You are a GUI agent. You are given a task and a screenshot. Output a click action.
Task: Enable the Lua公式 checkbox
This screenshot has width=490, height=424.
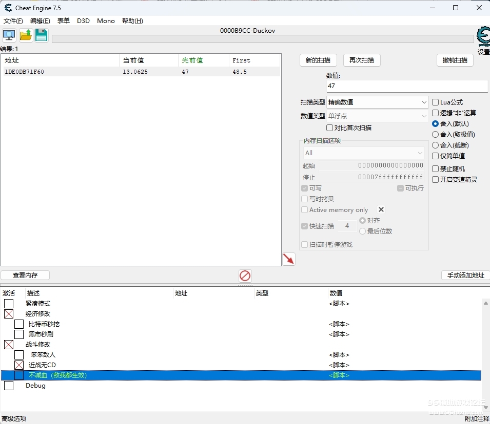pyautogui.click(x=435, y=102)
